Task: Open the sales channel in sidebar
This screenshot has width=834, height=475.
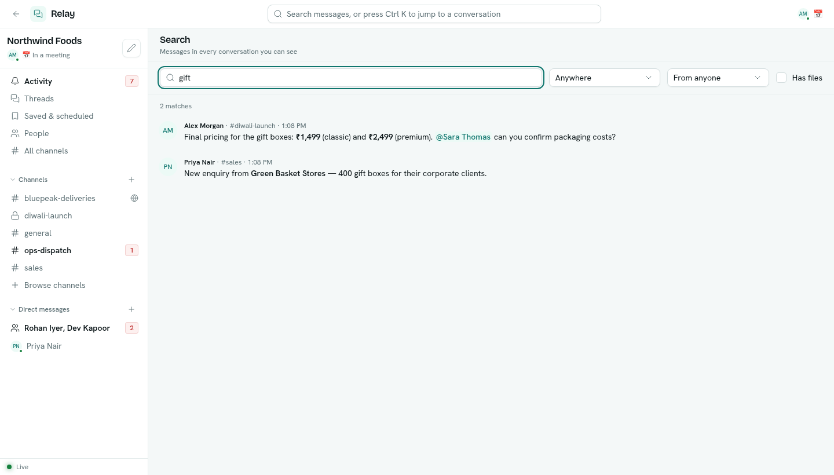Action: pyautogui.click(x=74, y=268)
